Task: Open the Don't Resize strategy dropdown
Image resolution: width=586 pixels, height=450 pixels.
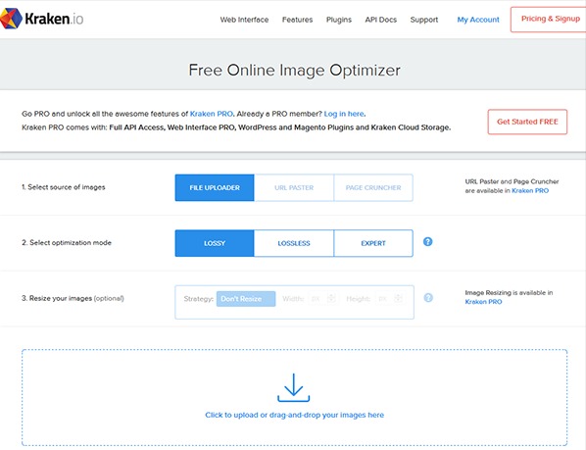Action: tap(246, 299)
